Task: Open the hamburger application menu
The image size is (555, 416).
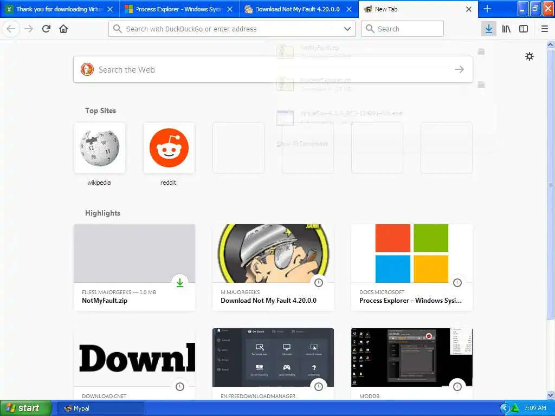Action: click(544, 29)
